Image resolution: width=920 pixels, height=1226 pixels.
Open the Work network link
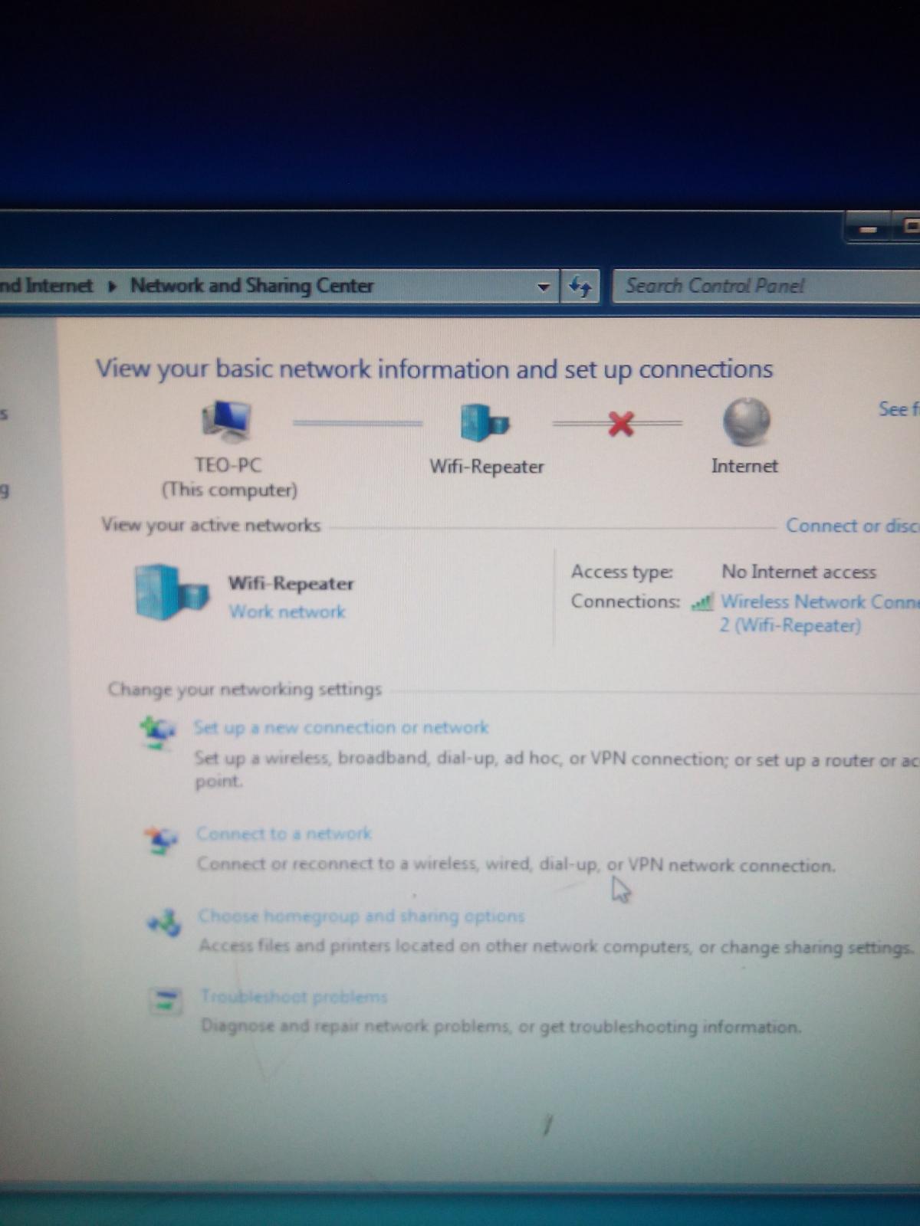(287, 611)
